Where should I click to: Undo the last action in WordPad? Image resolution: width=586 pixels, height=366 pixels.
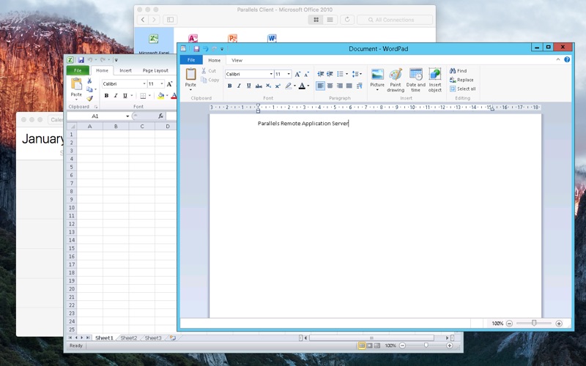205,48
